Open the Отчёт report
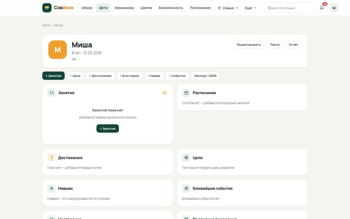 293,45
